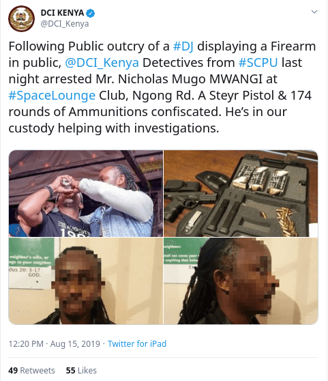328x381 pixels.
Task: Open the DCI KENYA display name
Action: [x=62, y=13]
